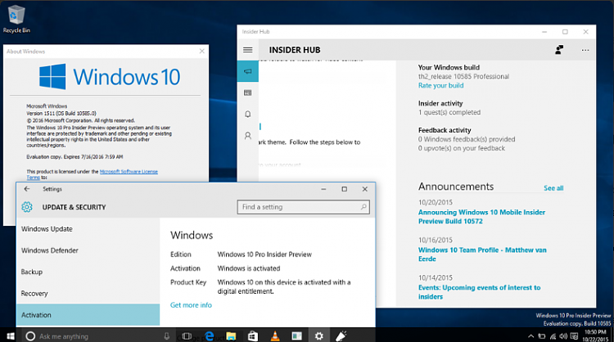This screenshot has width=614, height=342.
Task: Open the Store from the taskbar
Action: tap(253, 336)
